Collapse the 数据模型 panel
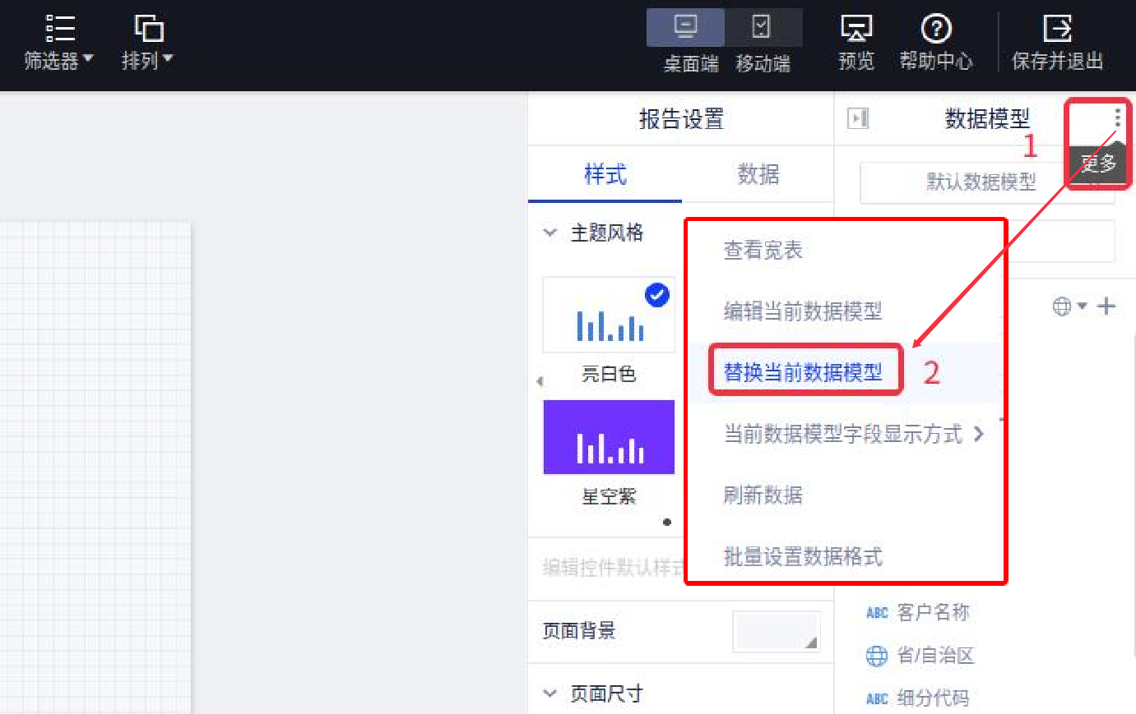The height and width of the screenshot is (714, 1136). coord(858,118)
